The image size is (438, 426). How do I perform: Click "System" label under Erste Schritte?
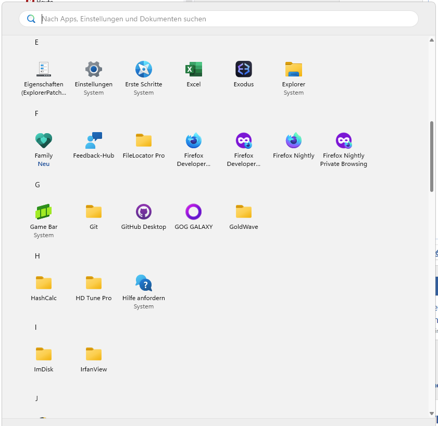point(144,93)
